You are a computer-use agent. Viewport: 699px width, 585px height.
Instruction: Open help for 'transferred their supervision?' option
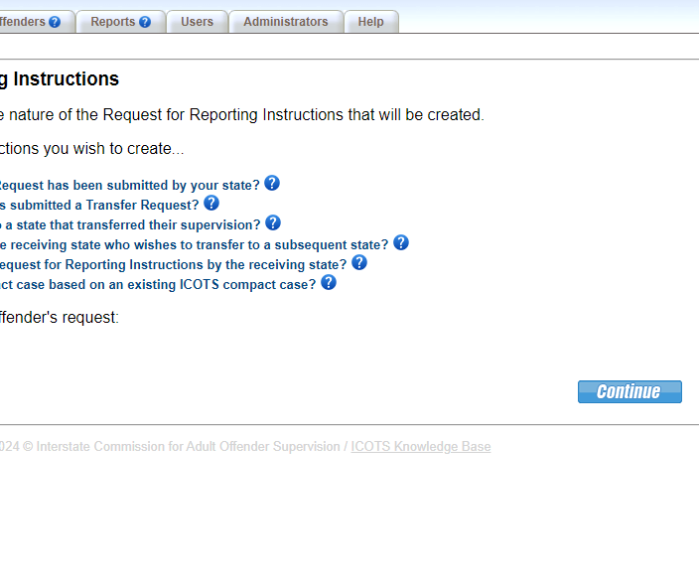point(273,222)
